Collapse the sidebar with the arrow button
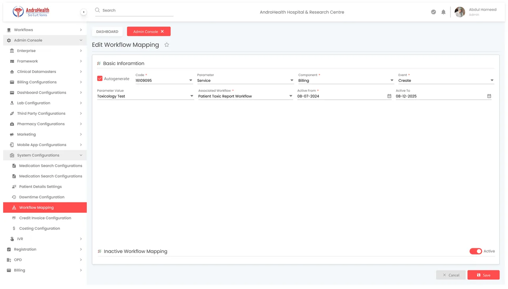 (83, 12)
